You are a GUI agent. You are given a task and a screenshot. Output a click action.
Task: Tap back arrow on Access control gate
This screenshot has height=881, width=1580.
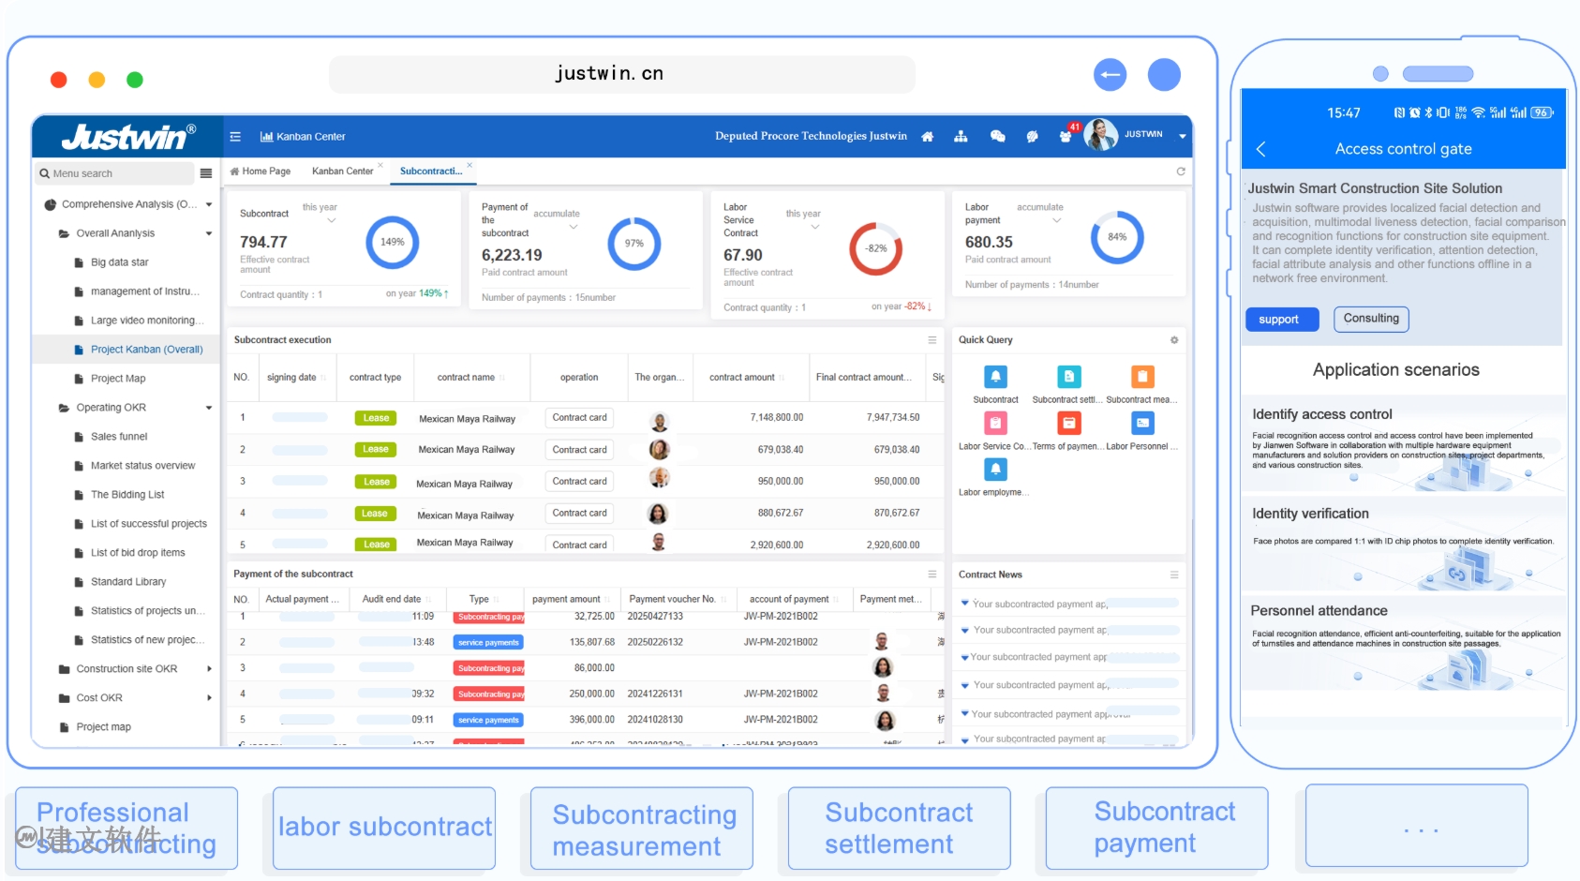[1261, 149]
